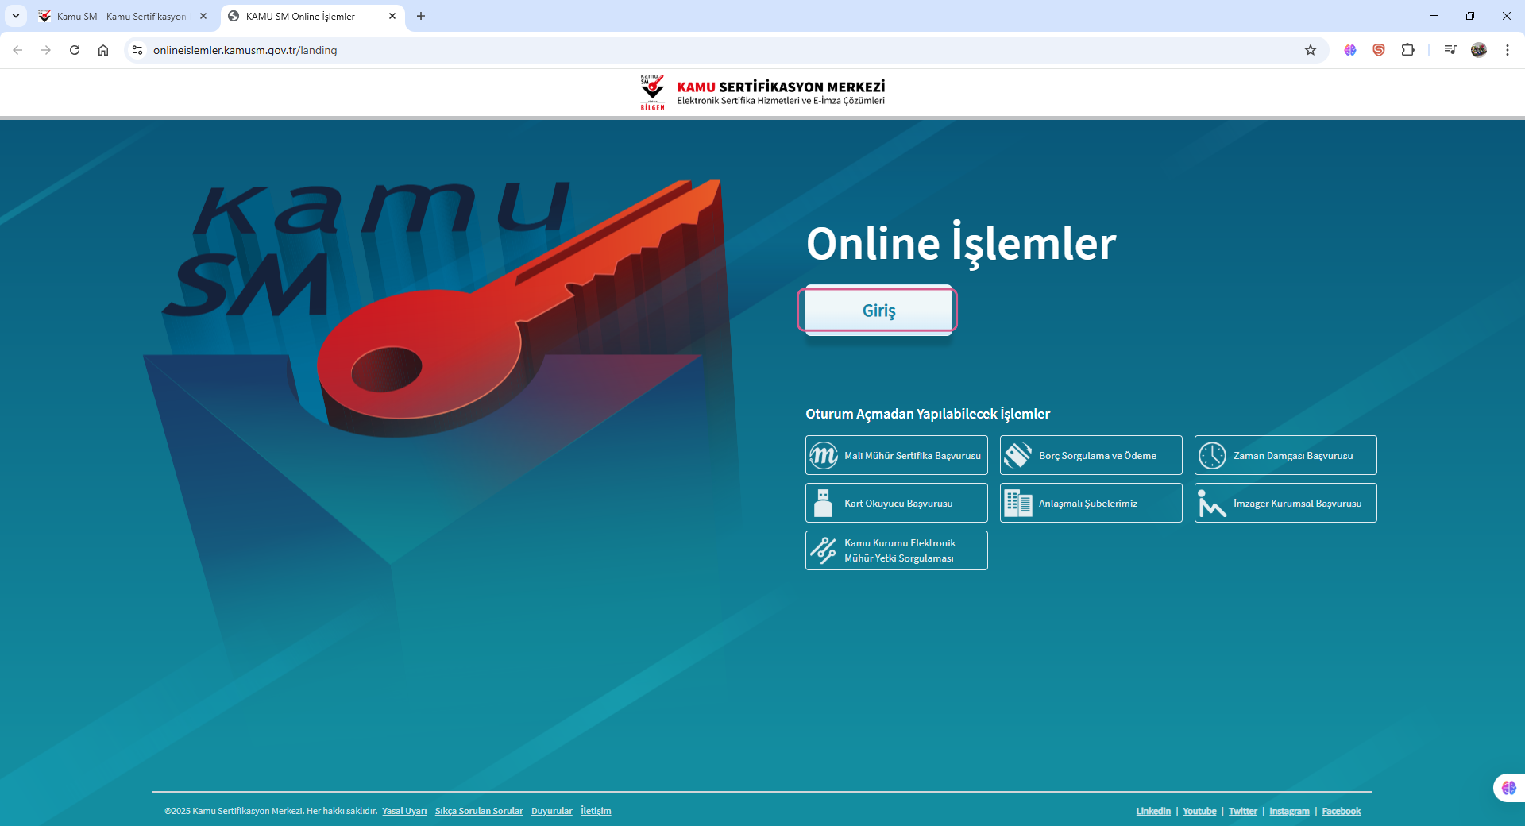Open the browser profile avatar menu
This screenshot has width=1525, height=826.
click(1479, 49)
